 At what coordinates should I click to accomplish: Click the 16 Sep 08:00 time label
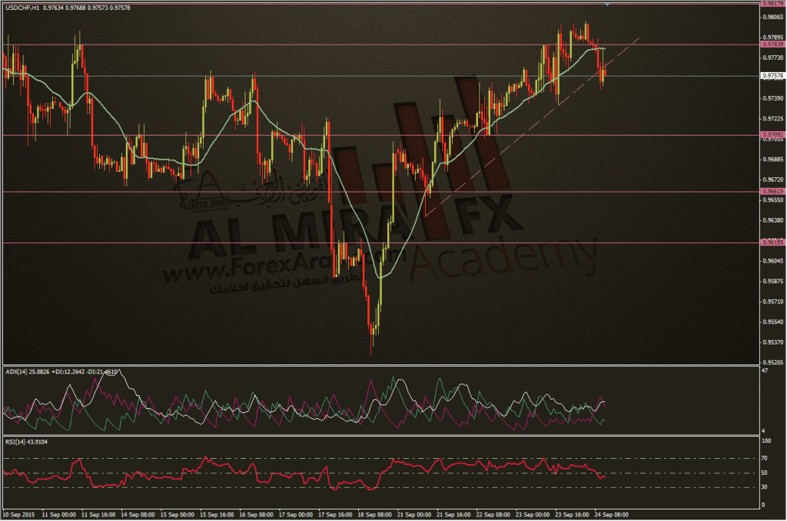[x=256, y=515]
